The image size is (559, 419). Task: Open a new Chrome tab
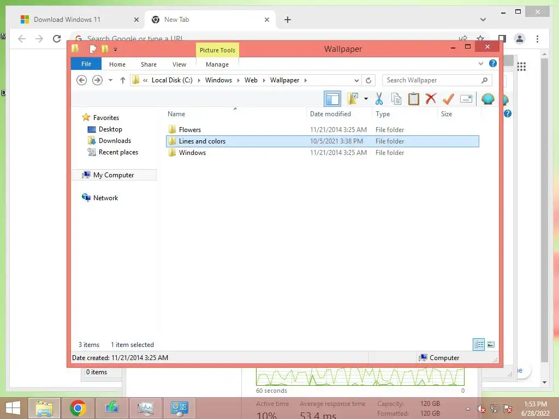287,20
